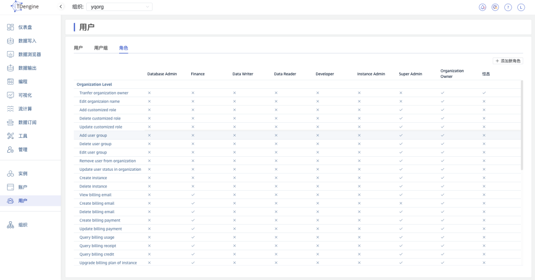This screenshot has width=535, height=280.
Task: Open the help question mark icon
Action: (508, 7)
